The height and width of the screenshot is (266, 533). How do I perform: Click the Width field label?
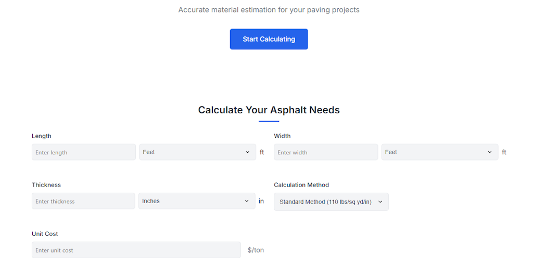(282, 136)
